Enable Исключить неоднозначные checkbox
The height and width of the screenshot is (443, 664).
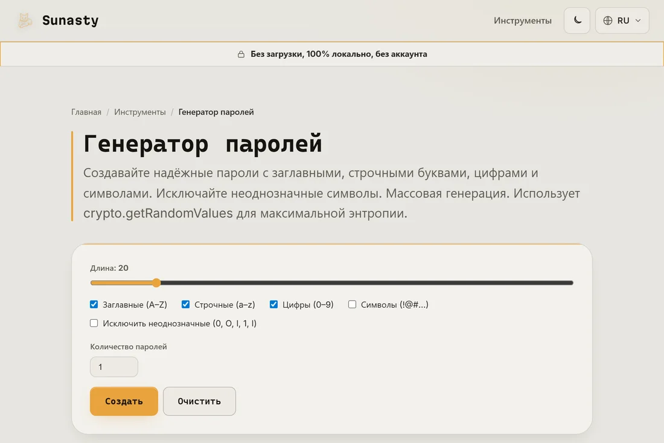(x=94, y=323)
